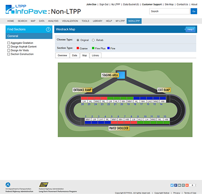Image resolution: width=202 pixels, height=194 pixels.
Task: Toggle the Section Construction checkbox
Action: [8, 54]
